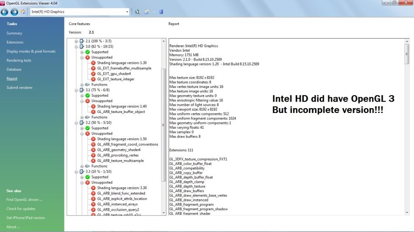Screen dimensions: 414x232
Task: Expand the 2.1 (100 % - 3/3) node
Action: coord(76,41)
